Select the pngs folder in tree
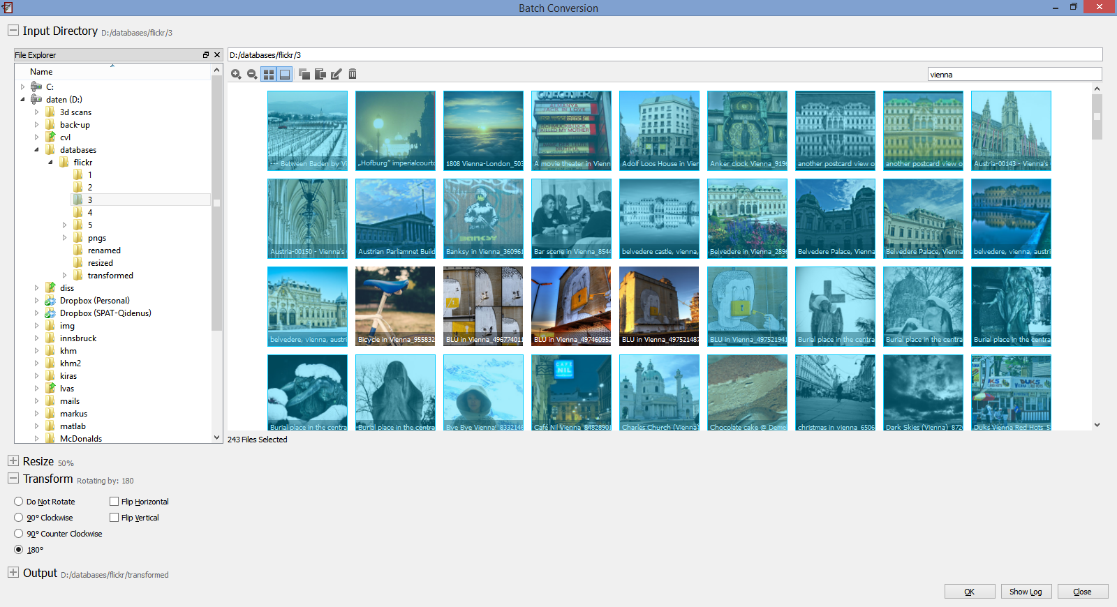The image size is (1117, 607). (97, 238)
